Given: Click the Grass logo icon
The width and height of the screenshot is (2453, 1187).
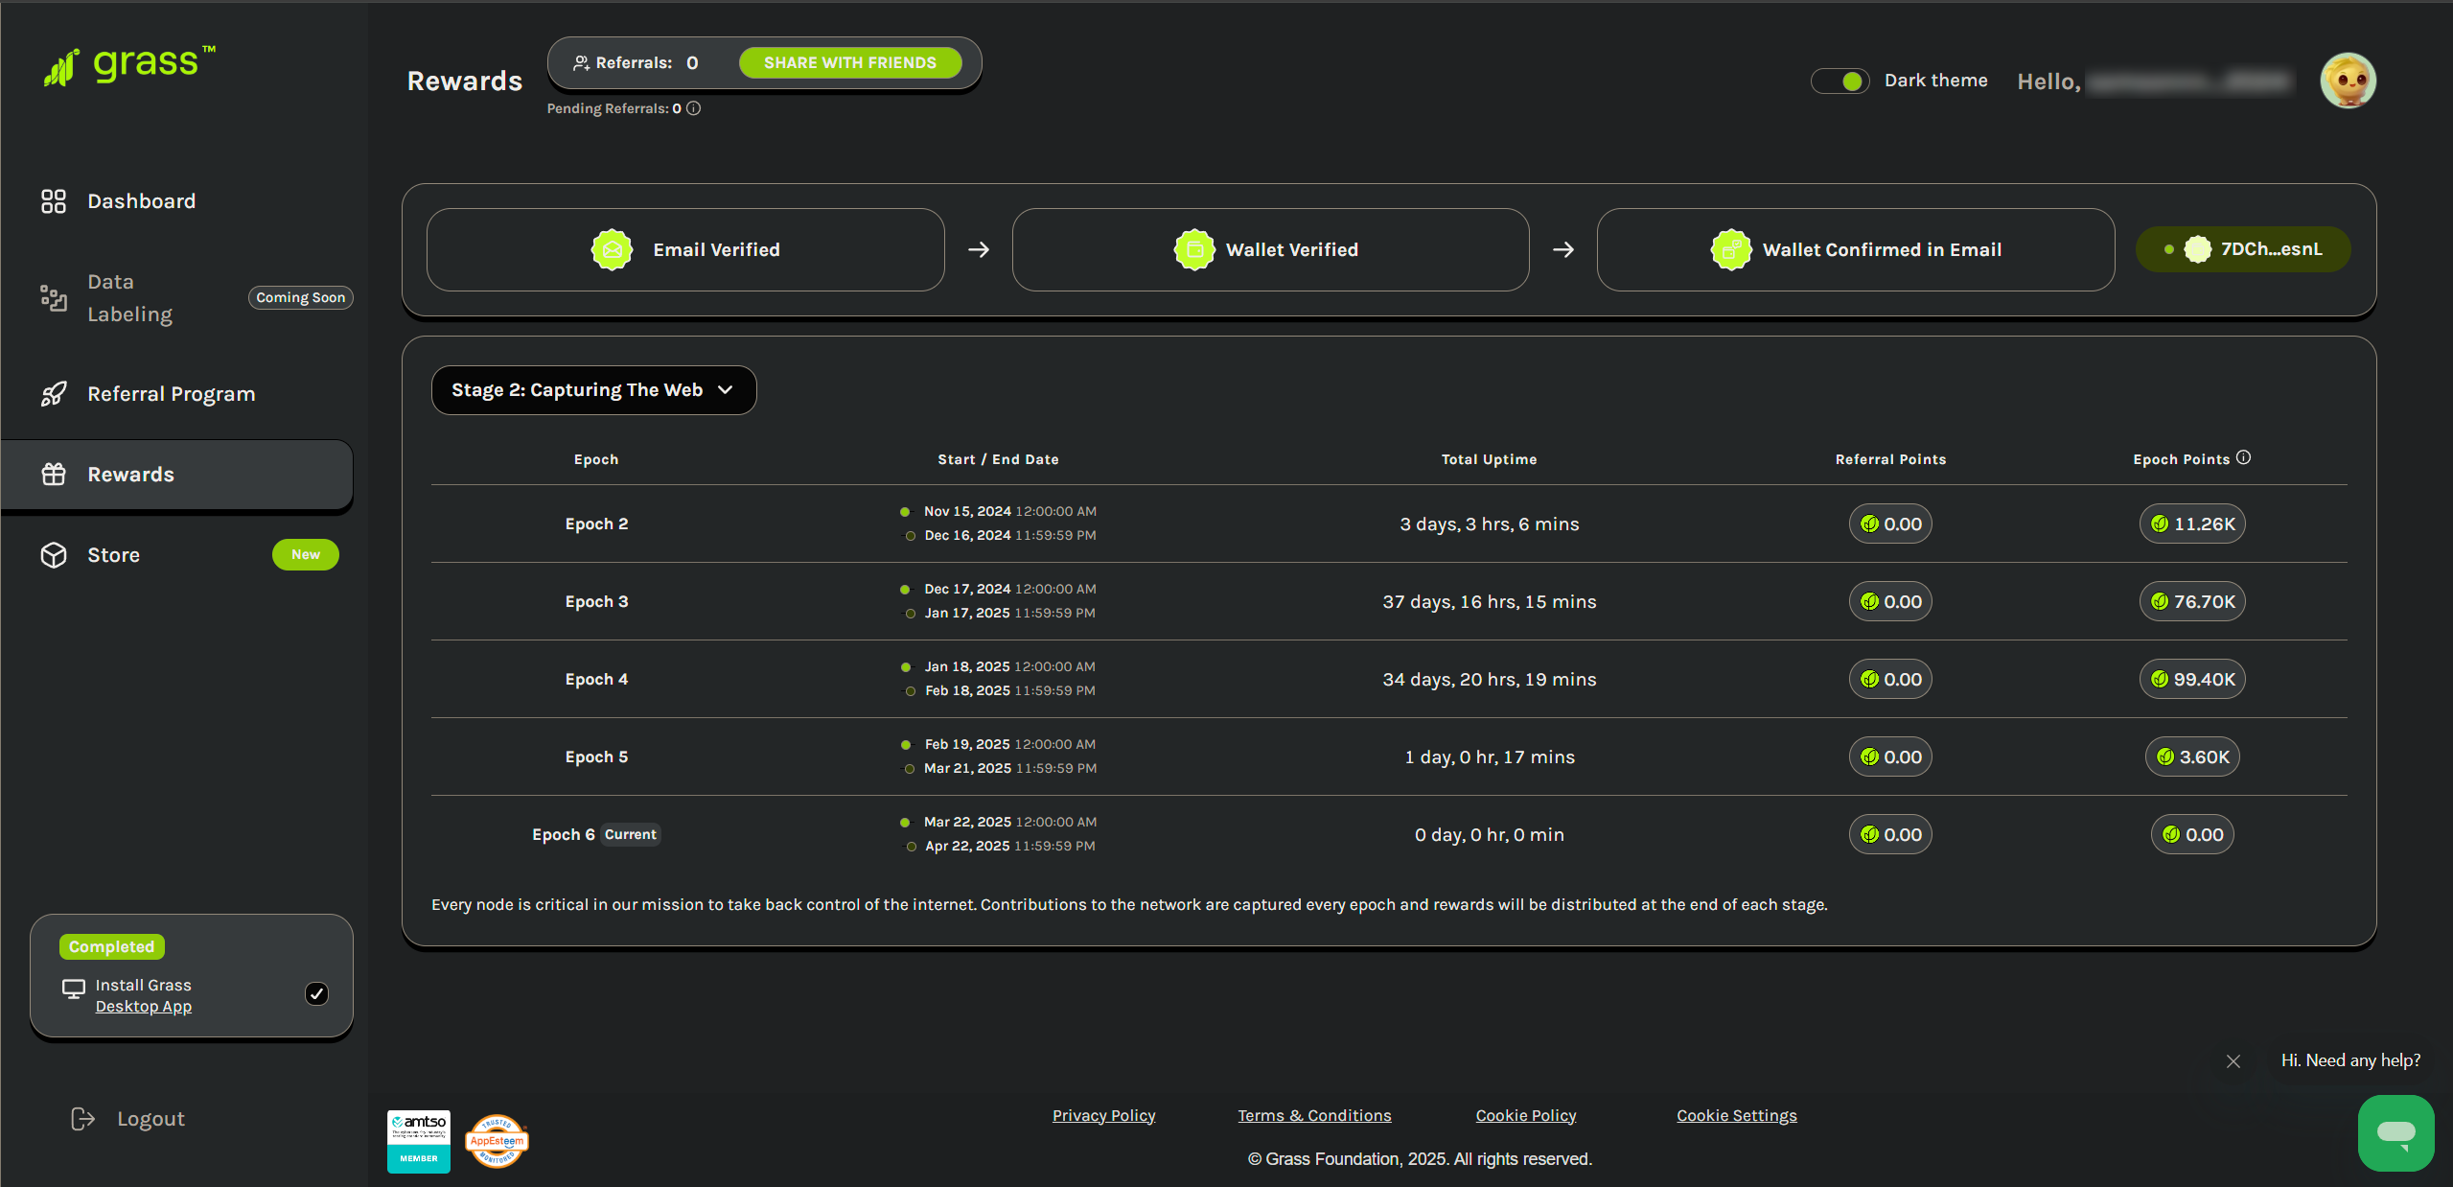Looking at the screenshot, I should tap(61, 67).
